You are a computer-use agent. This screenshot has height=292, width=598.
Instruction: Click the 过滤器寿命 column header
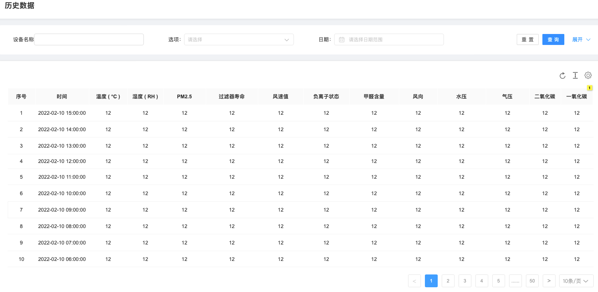point(232,96)
